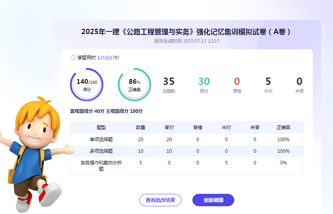Click the 数量 column header
The width and height of the screenshot is (333, 214).
click(x=141, y=128)
